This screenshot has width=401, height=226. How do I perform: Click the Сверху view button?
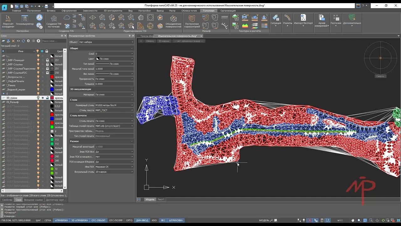click(x=150, y=41)
